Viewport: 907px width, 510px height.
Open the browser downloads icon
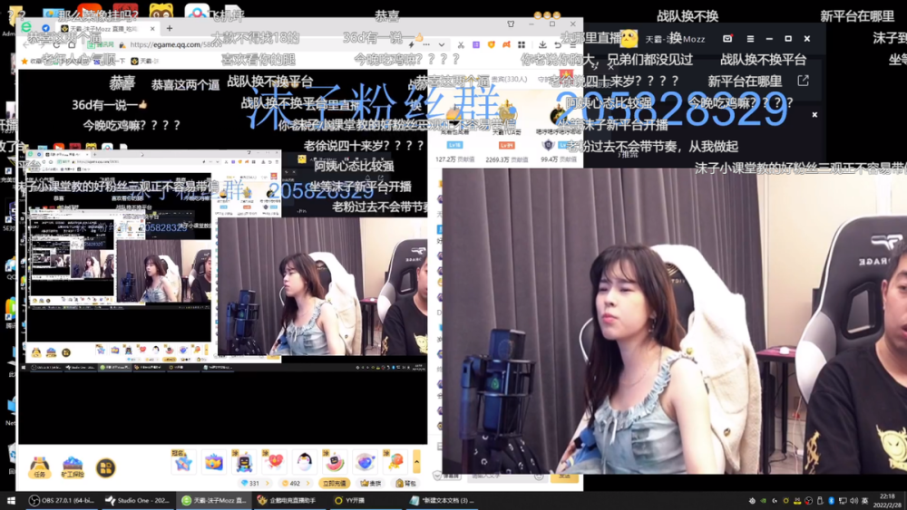click(542, 44)
